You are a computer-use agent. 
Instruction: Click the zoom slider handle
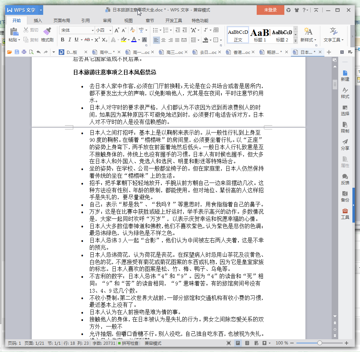click(x=320, y=343)
